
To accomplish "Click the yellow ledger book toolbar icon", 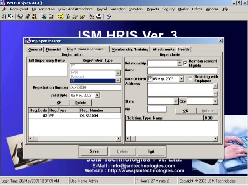I will [x=82, y=16].
